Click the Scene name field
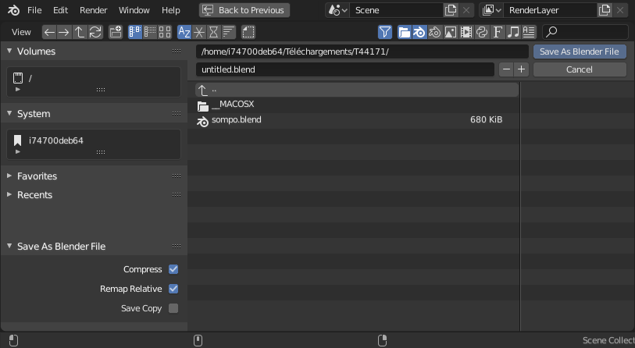This screenshot has height=348, width=635. [x=396, y=10]
